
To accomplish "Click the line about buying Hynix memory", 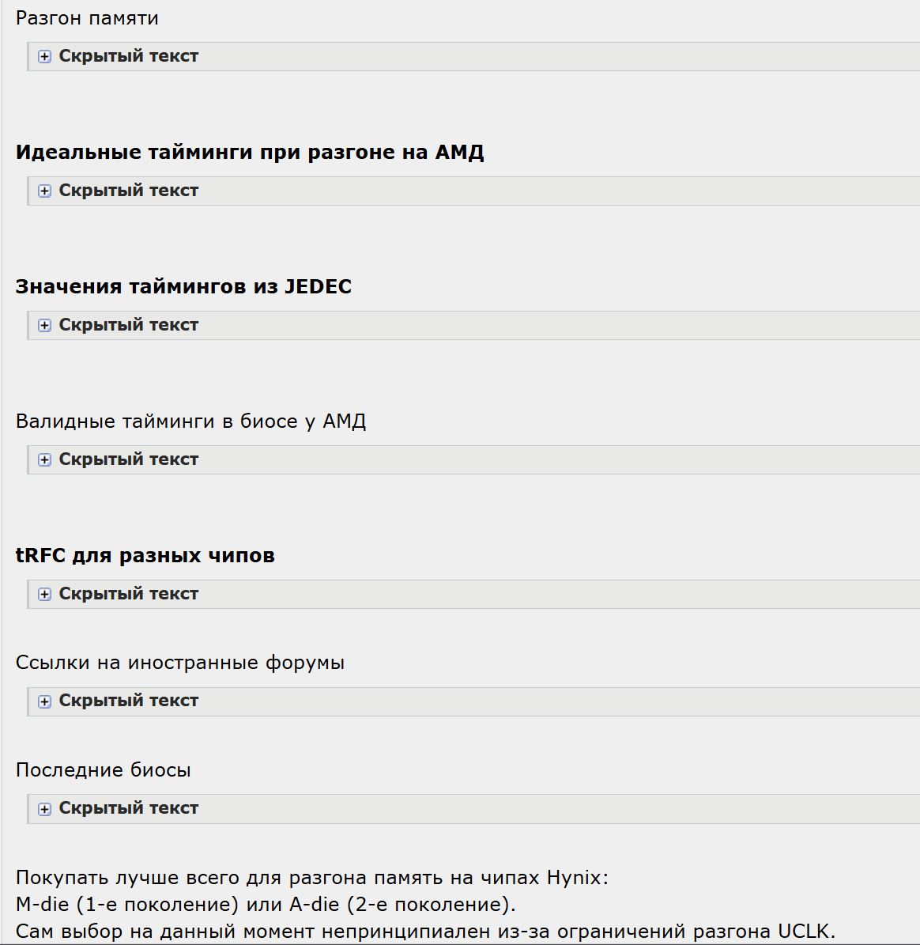I will point(312,877).
